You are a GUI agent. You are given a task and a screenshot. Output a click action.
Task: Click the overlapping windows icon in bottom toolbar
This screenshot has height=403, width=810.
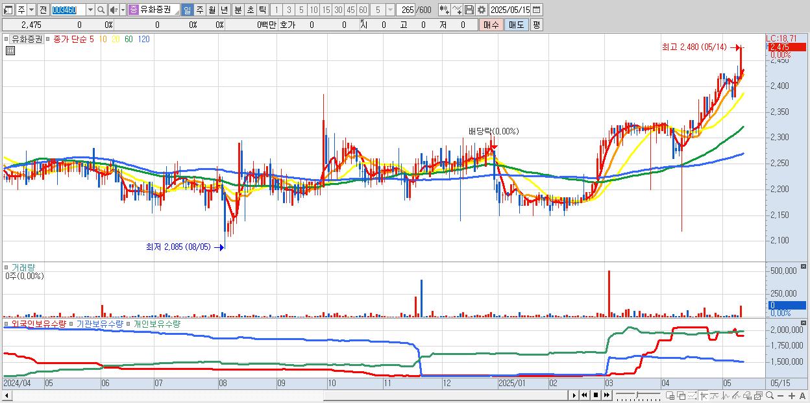click(x=681, y=395)
